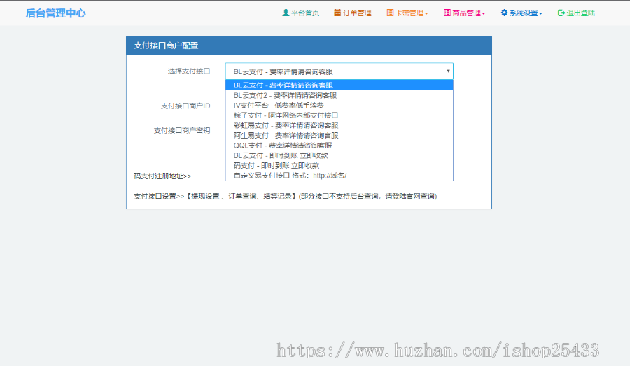Click the 支付接口商户密钥 label
Screen dimensions: 630x366
(x=182, y=130)
